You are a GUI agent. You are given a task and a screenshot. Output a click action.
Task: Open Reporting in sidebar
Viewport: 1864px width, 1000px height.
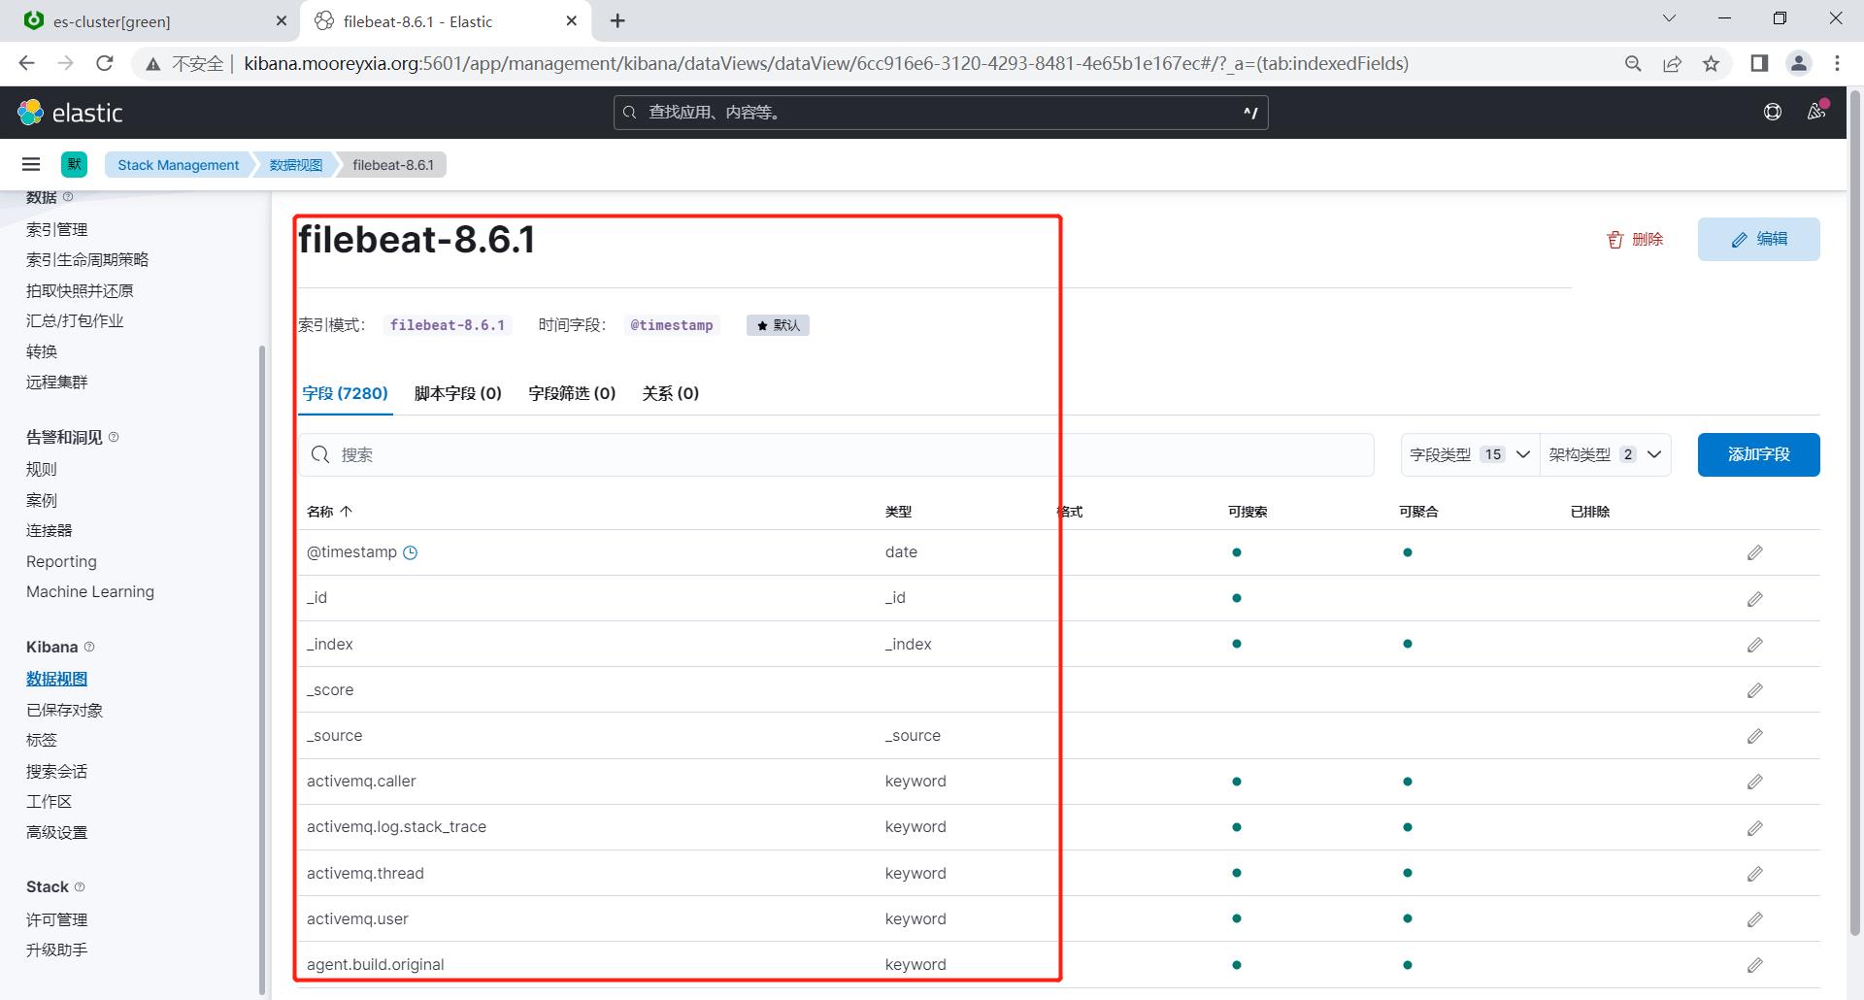click(x=61, y=561)
